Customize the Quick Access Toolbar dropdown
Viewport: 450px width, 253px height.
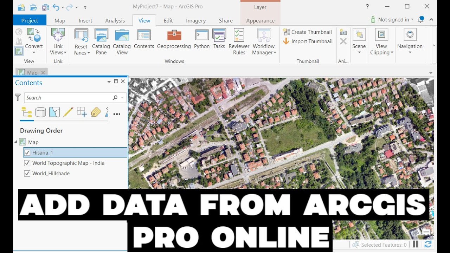(x=85, y=7)
